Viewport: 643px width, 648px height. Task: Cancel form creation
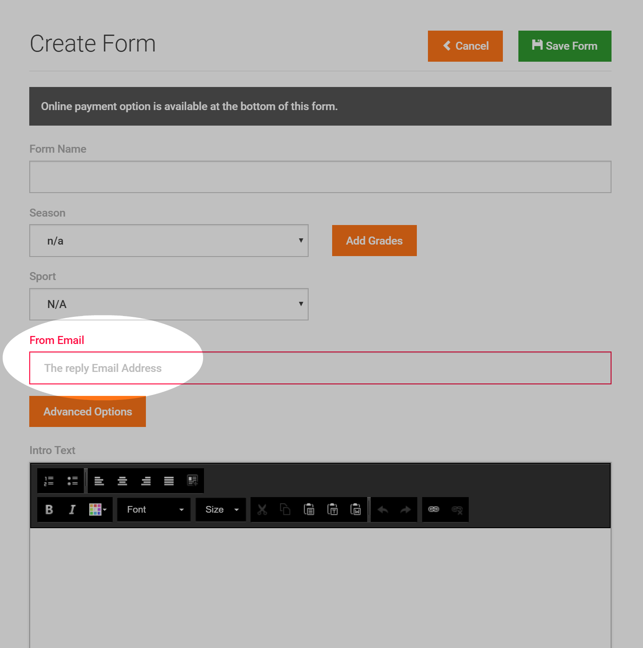click(x=465, y=46)
